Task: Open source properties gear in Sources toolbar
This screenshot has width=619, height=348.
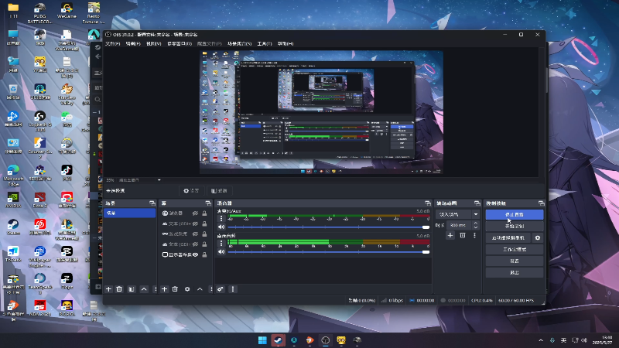Action: click(187, 289)
